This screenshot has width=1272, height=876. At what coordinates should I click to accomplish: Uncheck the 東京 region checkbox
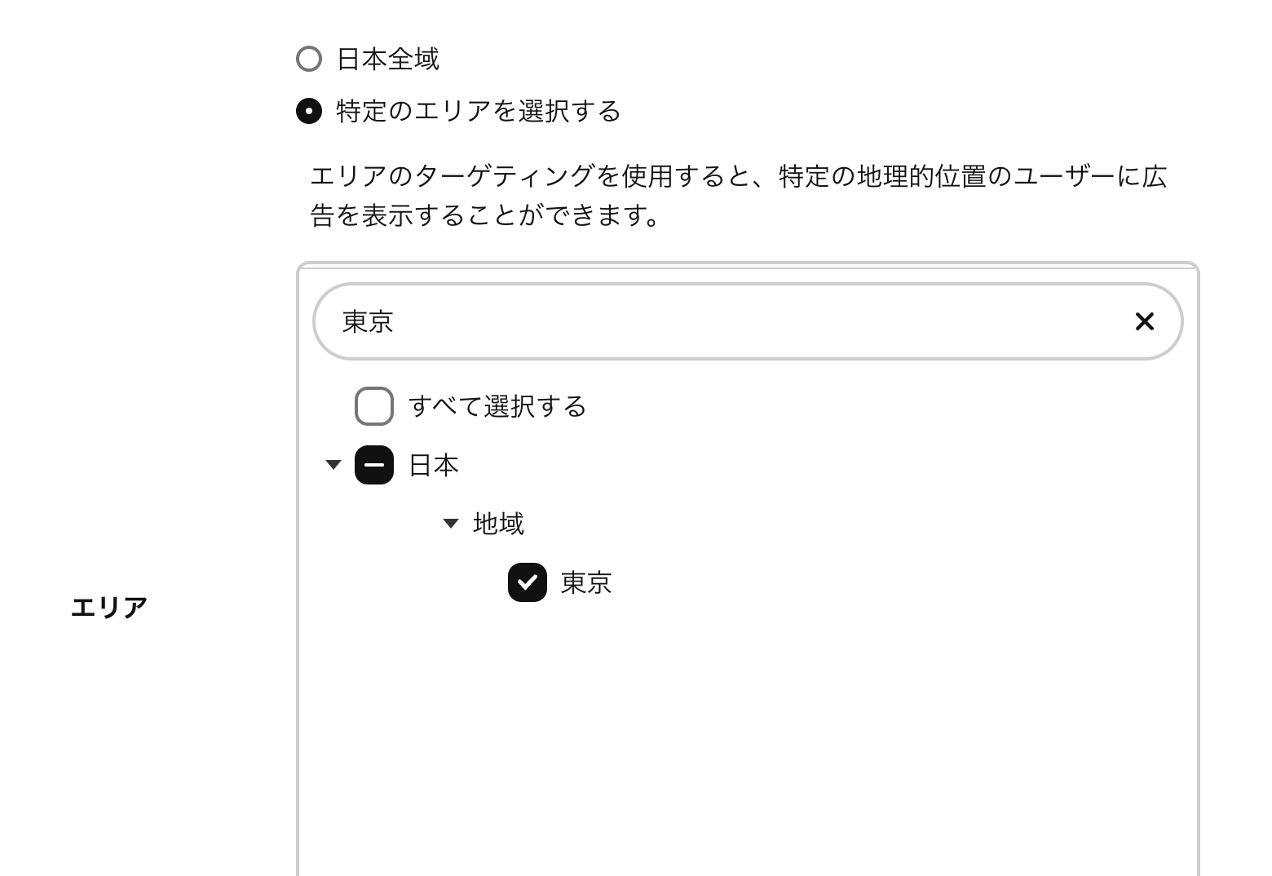tap(528, 582)
